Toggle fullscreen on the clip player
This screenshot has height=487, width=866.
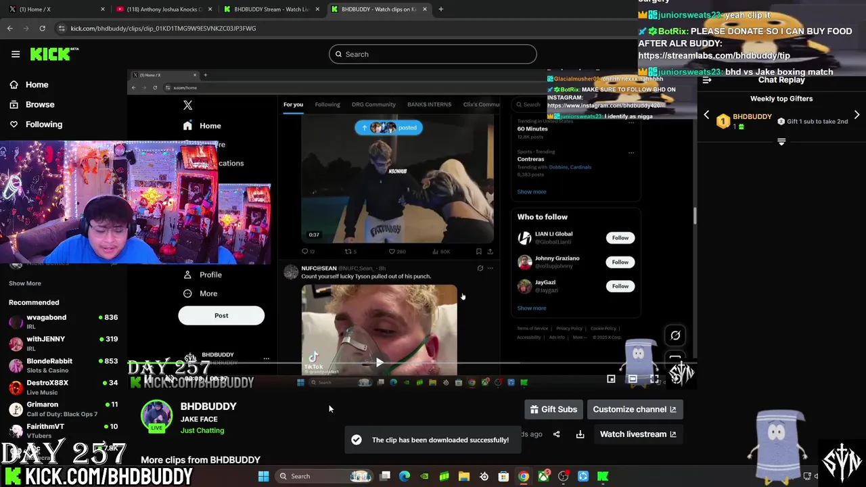tap(654, 379)
